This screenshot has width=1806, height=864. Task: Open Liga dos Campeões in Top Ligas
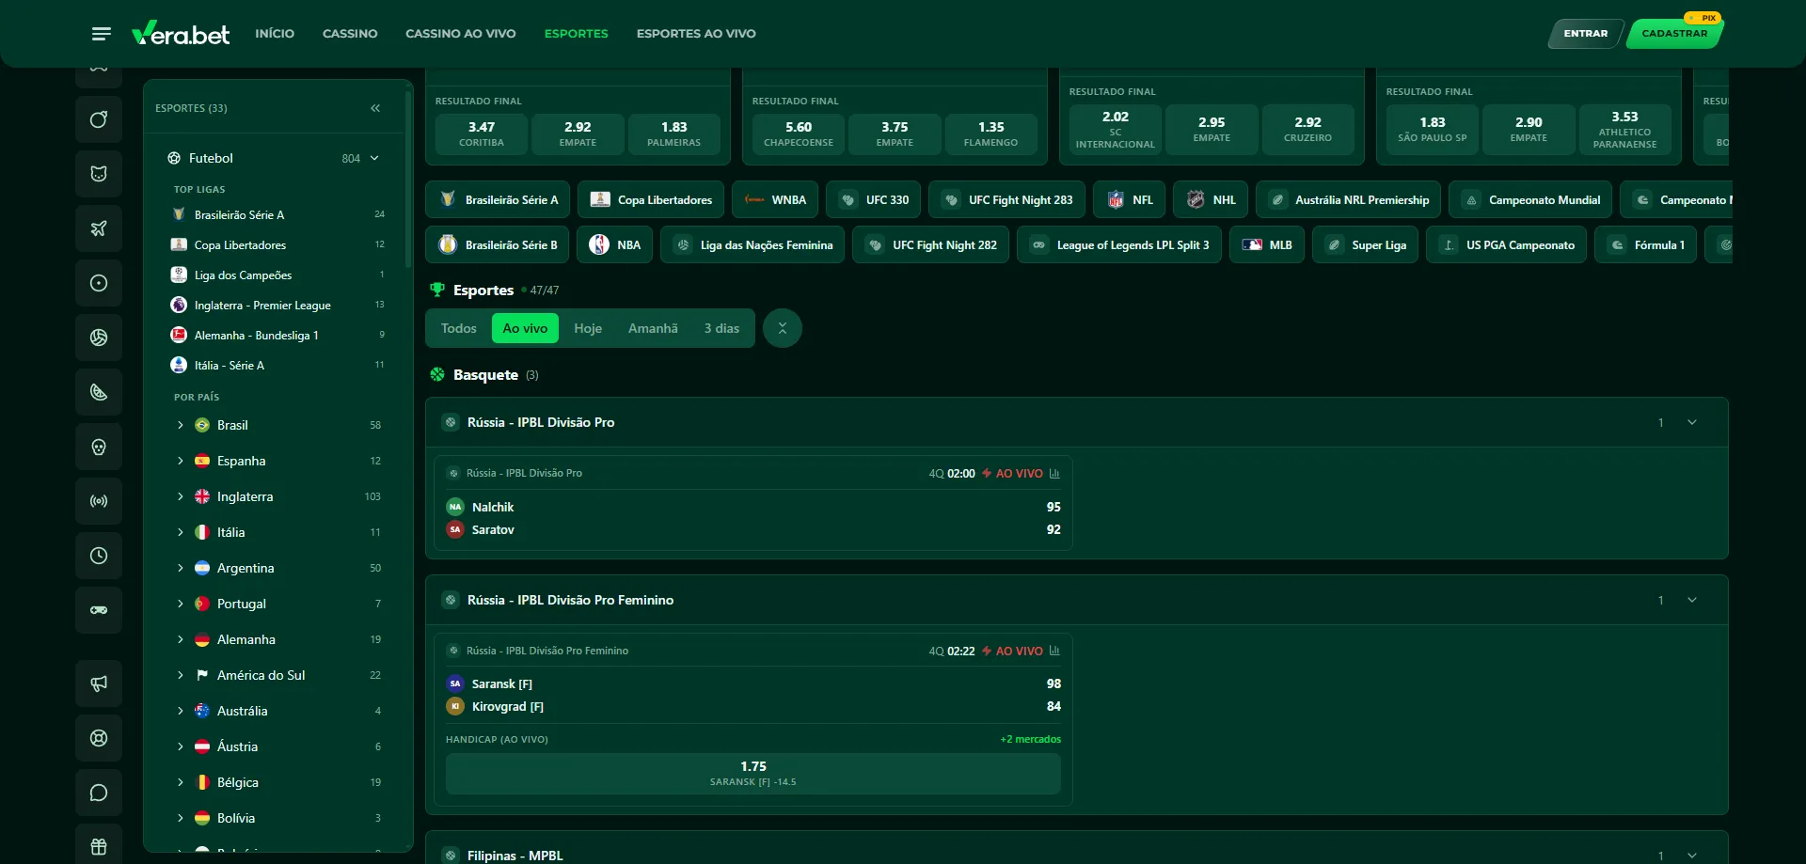coord(277,275)
